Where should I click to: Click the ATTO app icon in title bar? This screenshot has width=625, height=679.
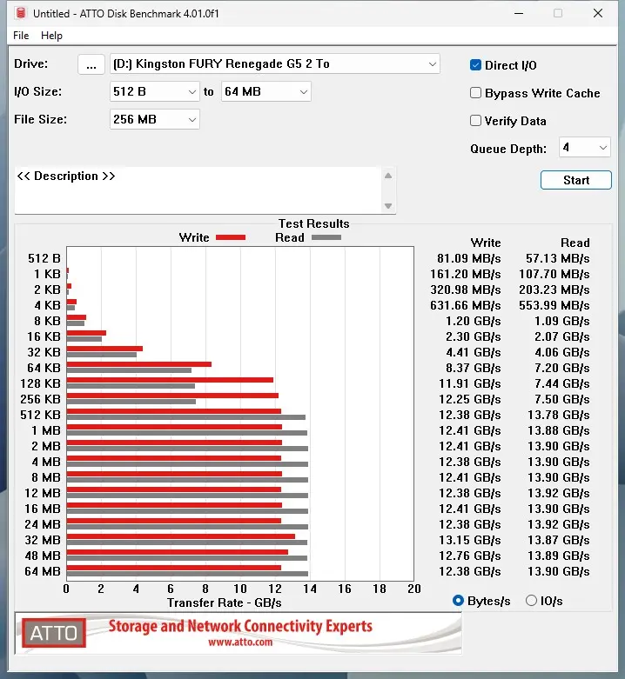(21, 13)
